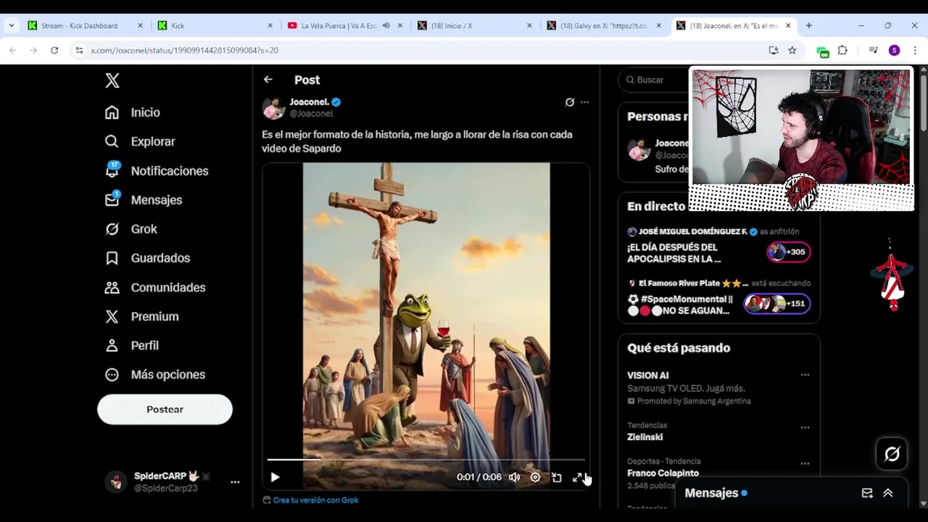
Task: Click the address bar URL
Action: pyautogui.click(x=184, y=50)
